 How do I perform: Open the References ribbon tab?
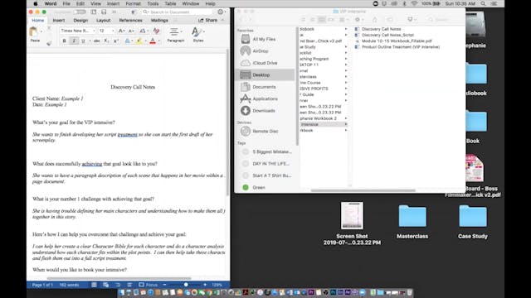131,20
